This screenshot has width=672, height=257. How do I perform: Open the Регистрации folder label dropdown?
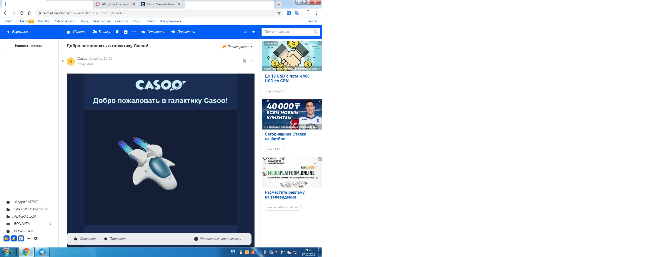(x=237, y=47)
